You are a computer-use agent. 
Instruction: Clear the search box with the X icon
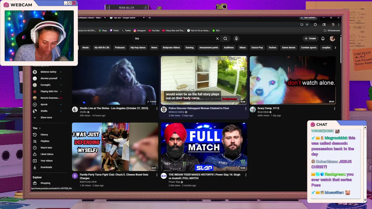[217, 39]
